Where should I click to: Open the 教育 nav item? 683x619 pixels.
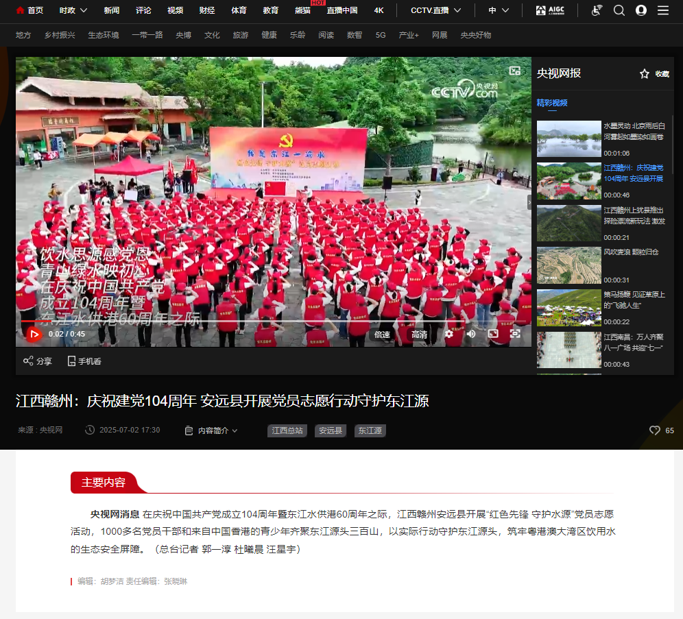point(270,10)
